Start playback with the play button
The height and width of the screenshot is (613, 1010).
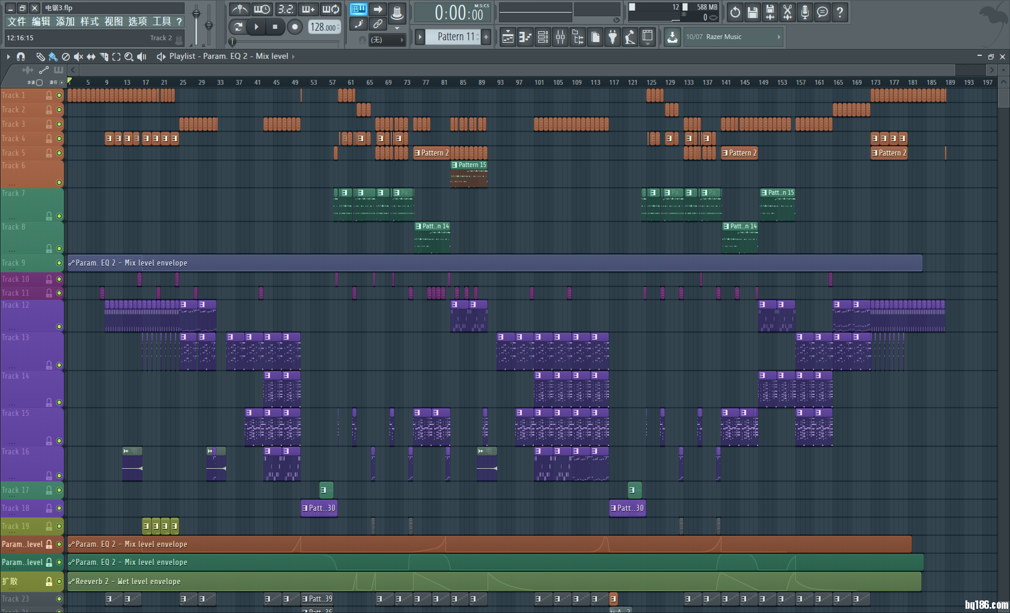coord(256,26)
